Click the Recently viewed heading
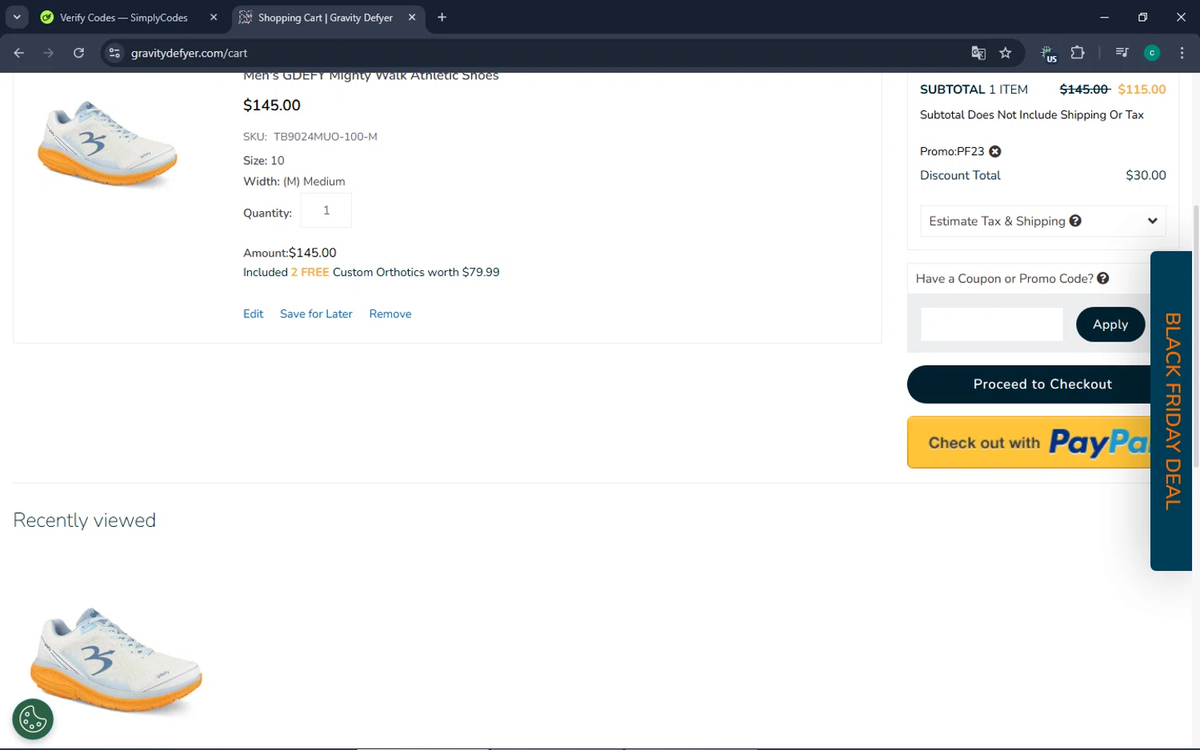 click(x=85, y=520)
